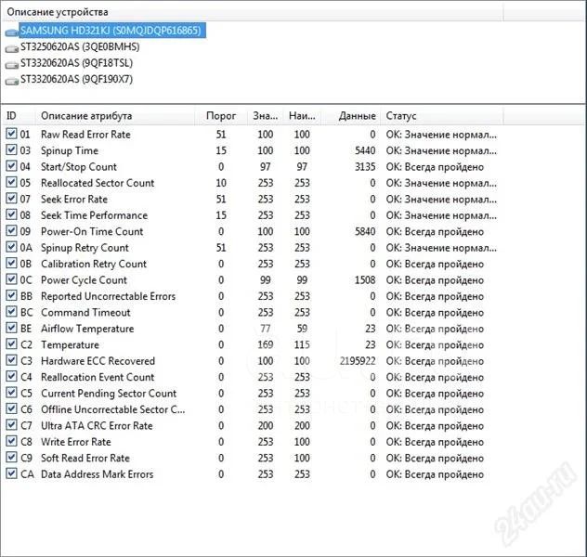The width and height of the screenshot is (587, 557).
Task: Toggle checkbox for 04 Start/Stop Count
Action: tap(11, 166)
